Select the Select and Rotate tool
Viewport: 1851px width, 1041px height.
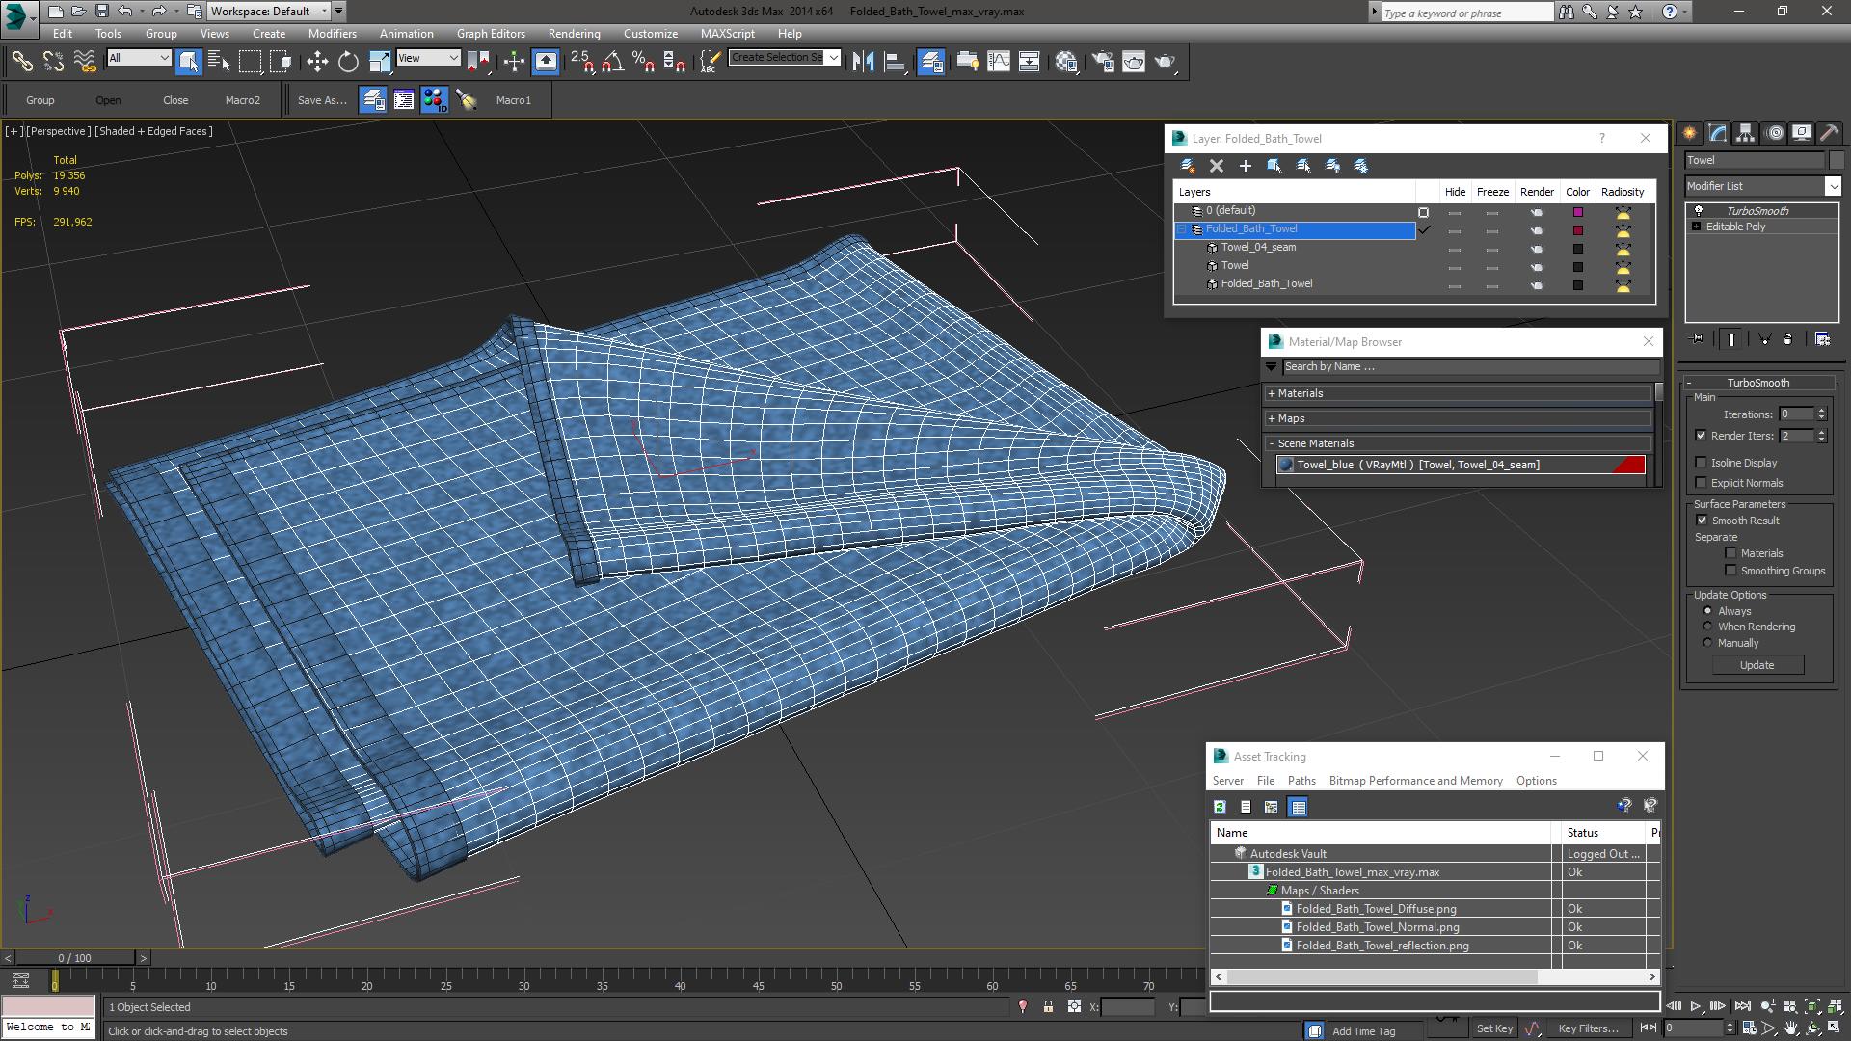point(348,62)
